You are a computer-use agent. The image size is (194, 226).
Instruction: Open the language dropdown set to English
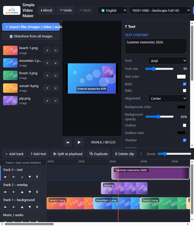113,10
